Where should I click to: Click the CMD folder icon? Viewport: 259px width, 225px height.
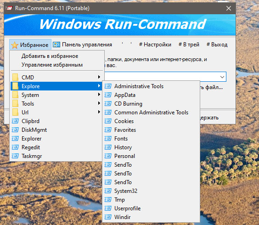[15, 77]
